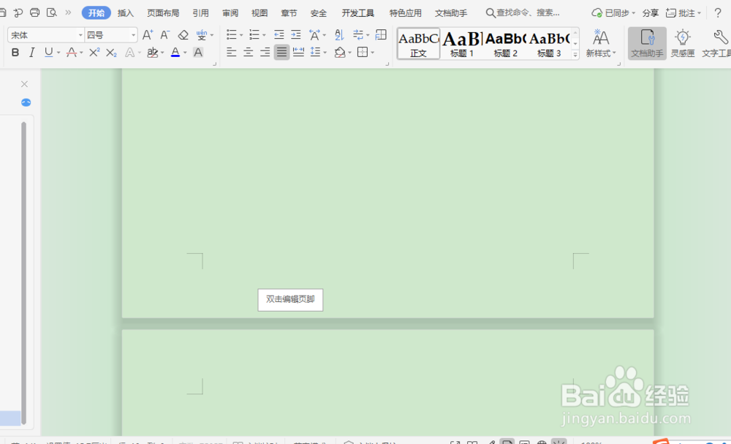Clear formatting with the eraser icon

point(183,34)
